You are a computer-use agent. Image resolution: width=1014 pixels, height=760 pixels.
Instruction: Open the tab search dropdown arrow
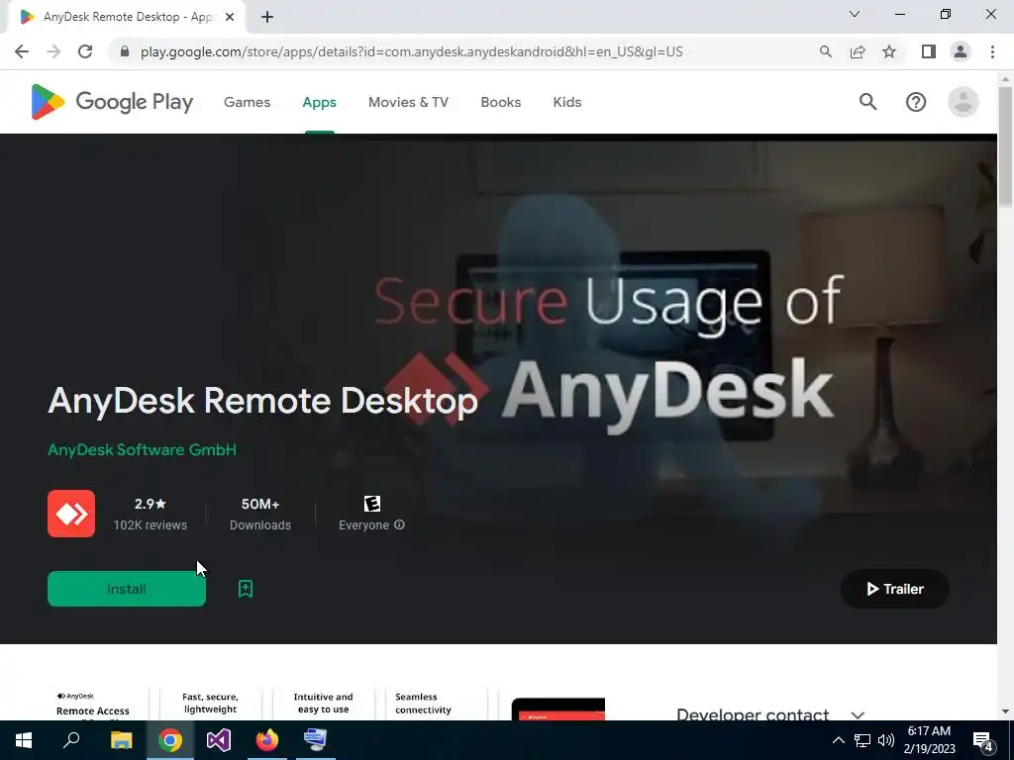tap(855, 14)
